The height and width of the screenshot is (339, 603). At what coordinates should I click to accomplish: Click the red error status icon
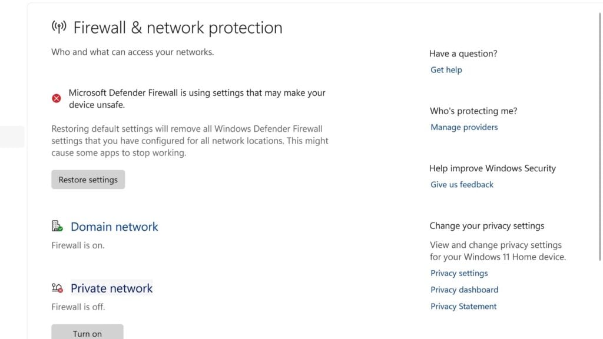(x=57, y=98)
